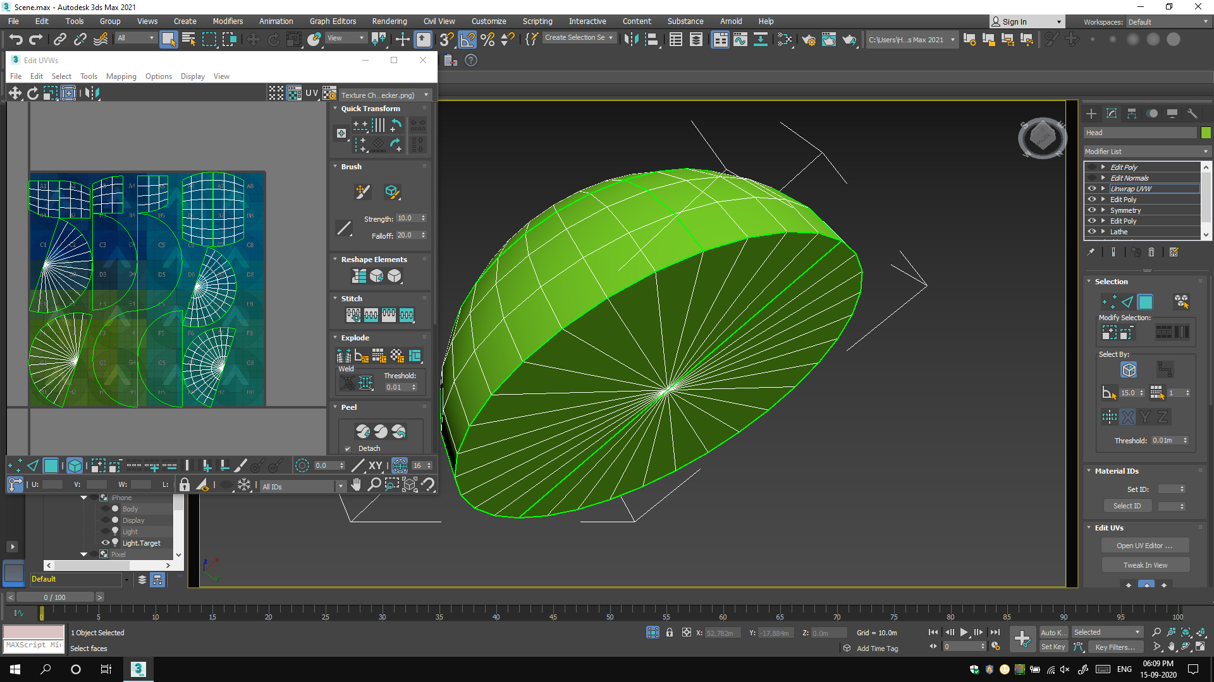Open the Modifier List dropdown
1214x682 pixels.
(x=1146, y=152)
